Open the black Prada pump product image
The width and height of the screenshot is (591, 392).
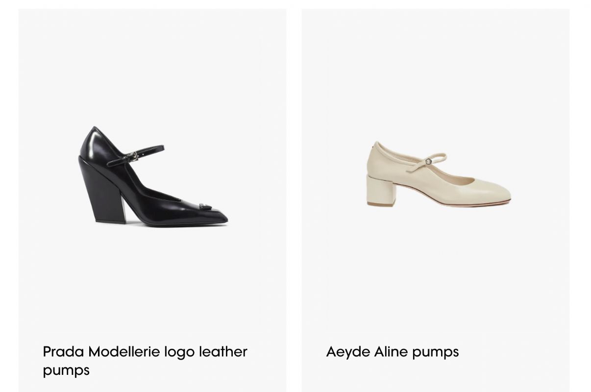pyautogui.click(x=153, y=175)
